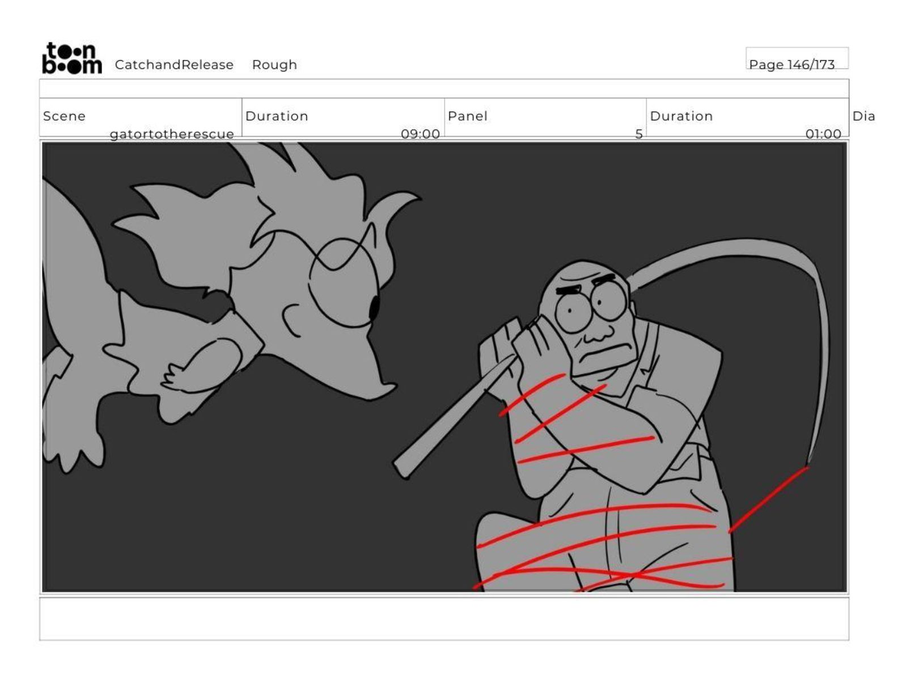
Task: Click the panel duration value 01:00
Action: tap(823, 134)
